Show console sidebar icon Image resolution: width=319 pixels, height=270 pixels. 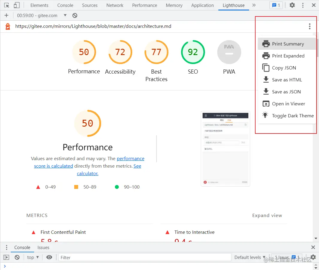(x=6, y=257)
